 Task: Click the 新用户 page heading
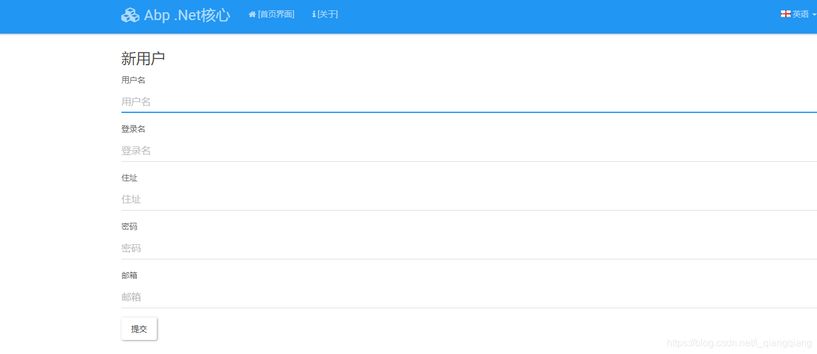(143, 59)
